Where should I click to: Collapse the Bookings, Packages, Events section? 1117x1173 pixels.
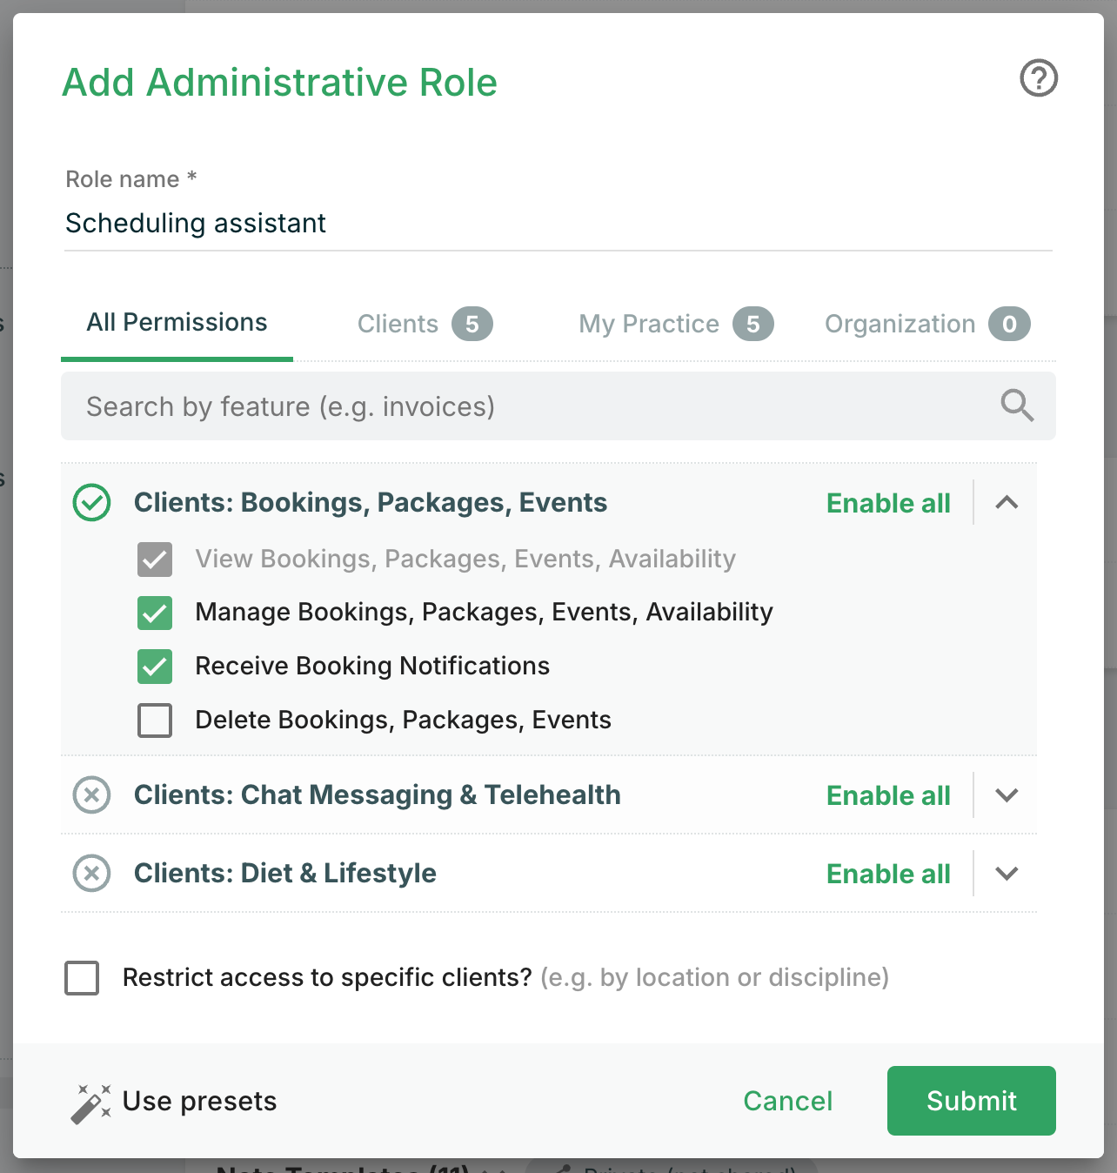point(1007,503)
